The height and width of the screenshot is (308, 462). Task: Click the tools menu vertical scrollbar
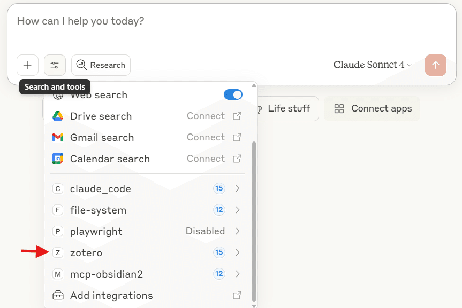tap(254, 222)
